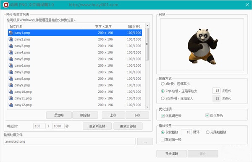Click the width x height column header
252x162 pixels.
coord(103,26)
